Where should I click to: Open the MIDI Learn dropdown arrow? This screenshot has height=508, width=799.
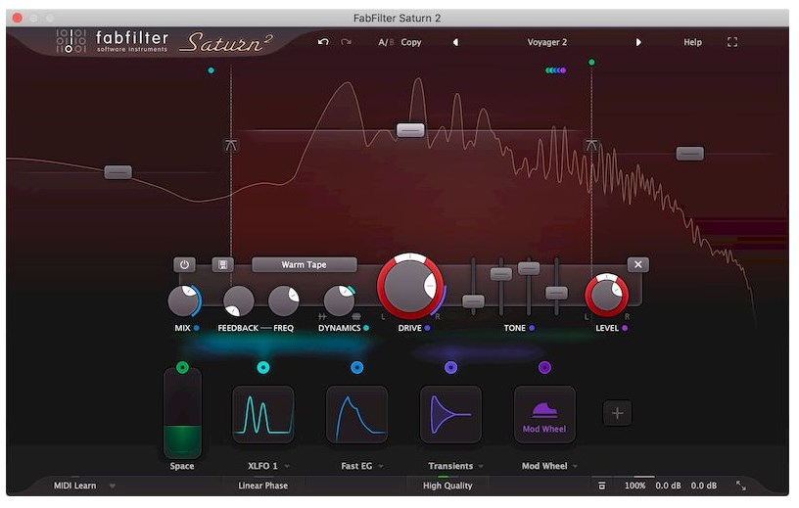(113, 485)
